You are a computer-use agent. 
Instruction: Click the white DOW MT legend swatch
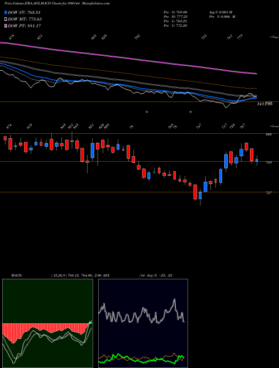point(6,19)
